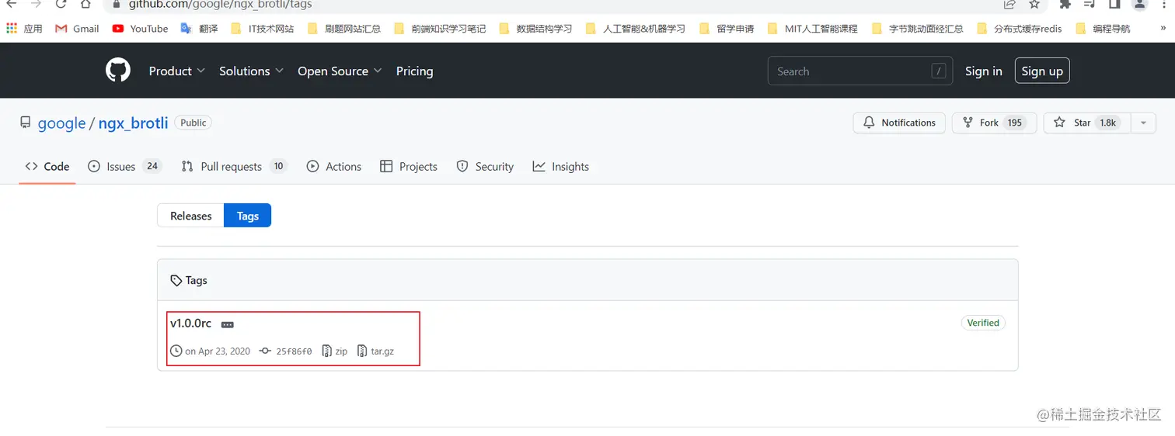1175x436 pixels.
Task: Click the browser address bar URL
Action: point(220,5)
